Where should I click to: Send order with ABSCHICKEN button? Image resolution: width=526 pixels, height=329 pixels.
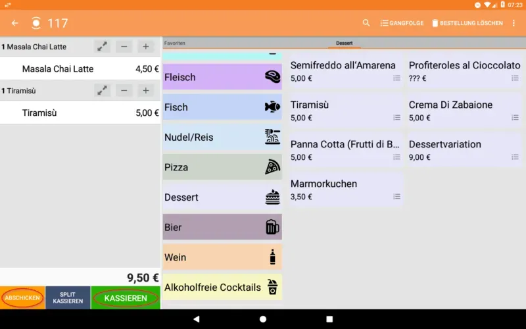[x=22, y=298]
